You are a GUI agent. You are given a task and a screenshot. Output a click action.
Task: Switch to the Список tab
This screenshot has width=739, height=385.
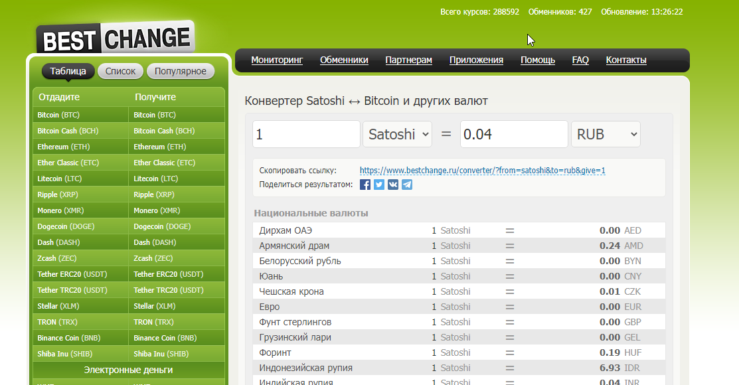click(121, 71)
